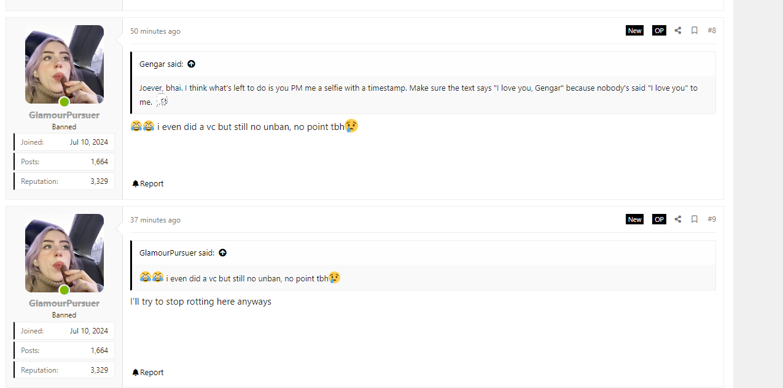
Task: Click the New badge on post #8
Action: tap(634, 31)
